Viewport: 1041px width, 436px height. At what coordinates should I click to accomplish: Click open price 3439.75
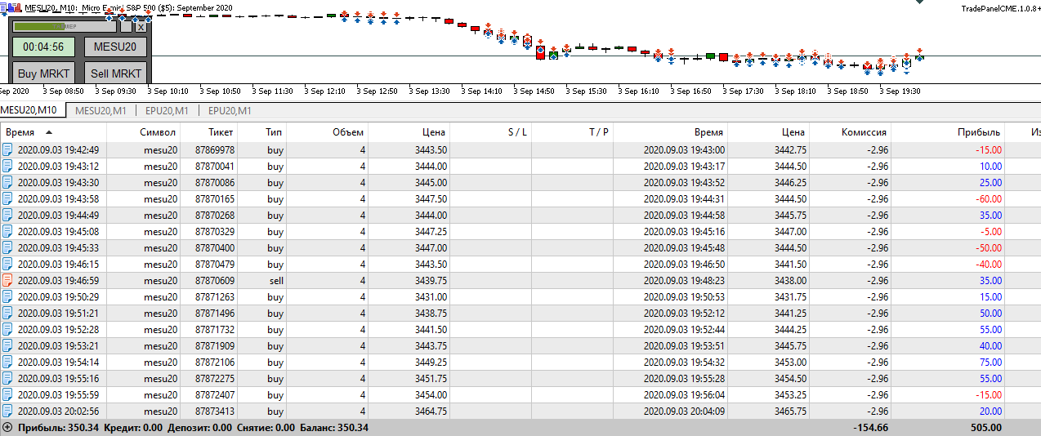pos(431,280)
